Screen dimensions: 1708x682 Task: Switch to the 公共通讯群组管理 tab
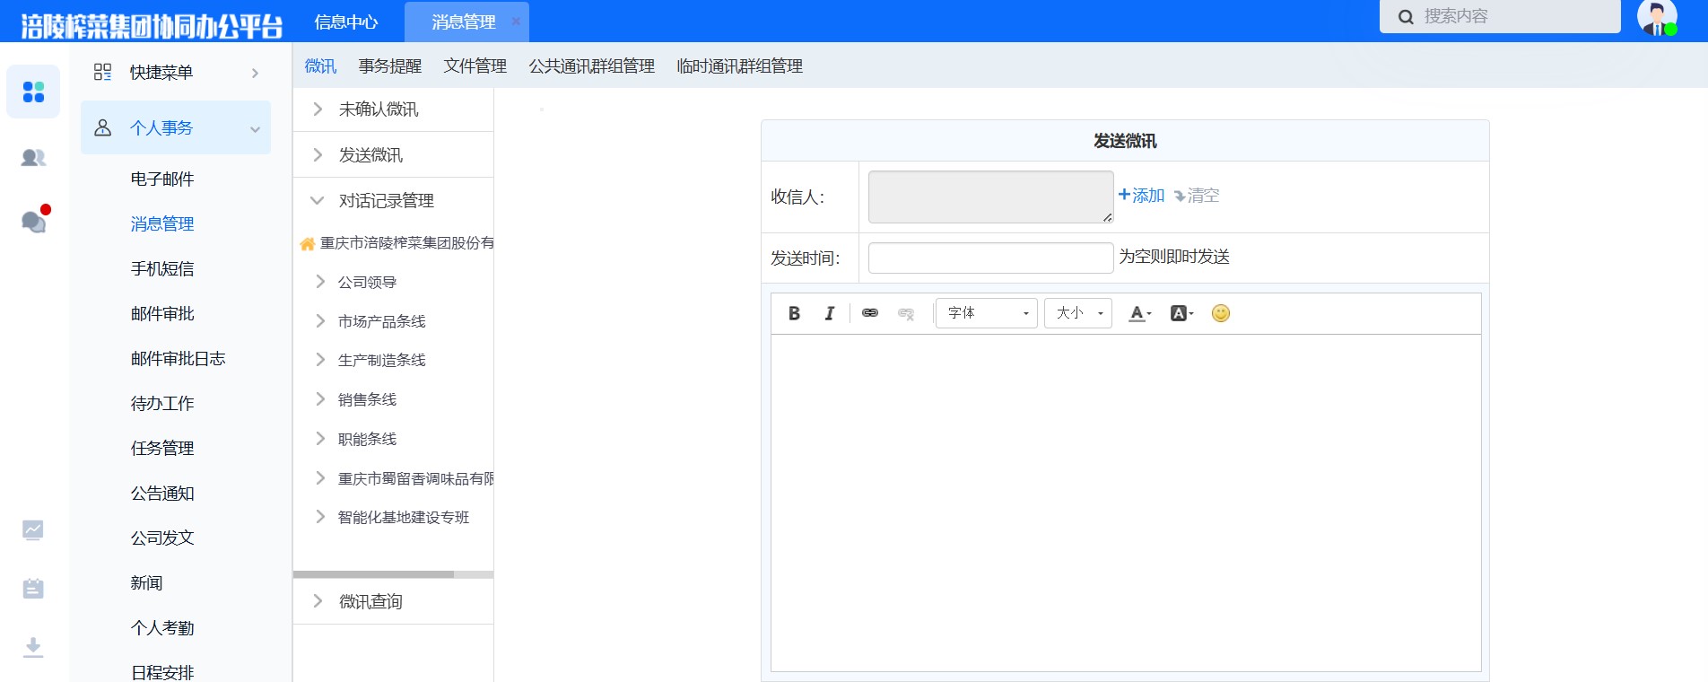click(x=592, y=66)
